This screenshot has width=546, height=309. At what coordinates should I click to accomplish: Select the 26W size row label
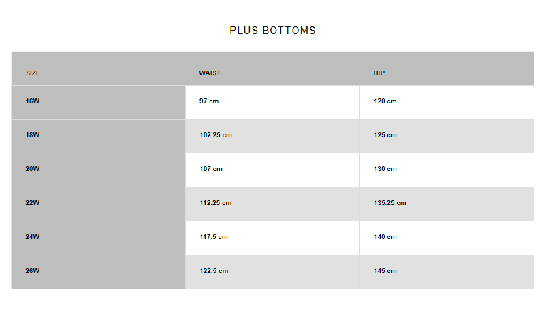33,271
